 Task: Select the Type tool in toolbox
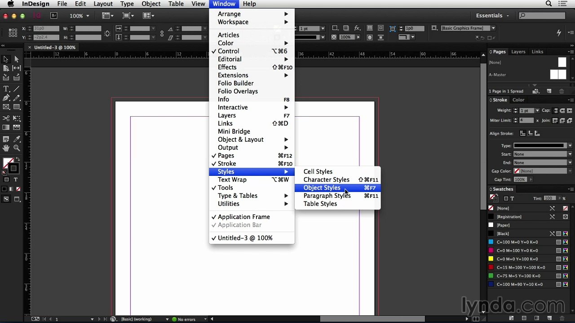tap(6, 89)
